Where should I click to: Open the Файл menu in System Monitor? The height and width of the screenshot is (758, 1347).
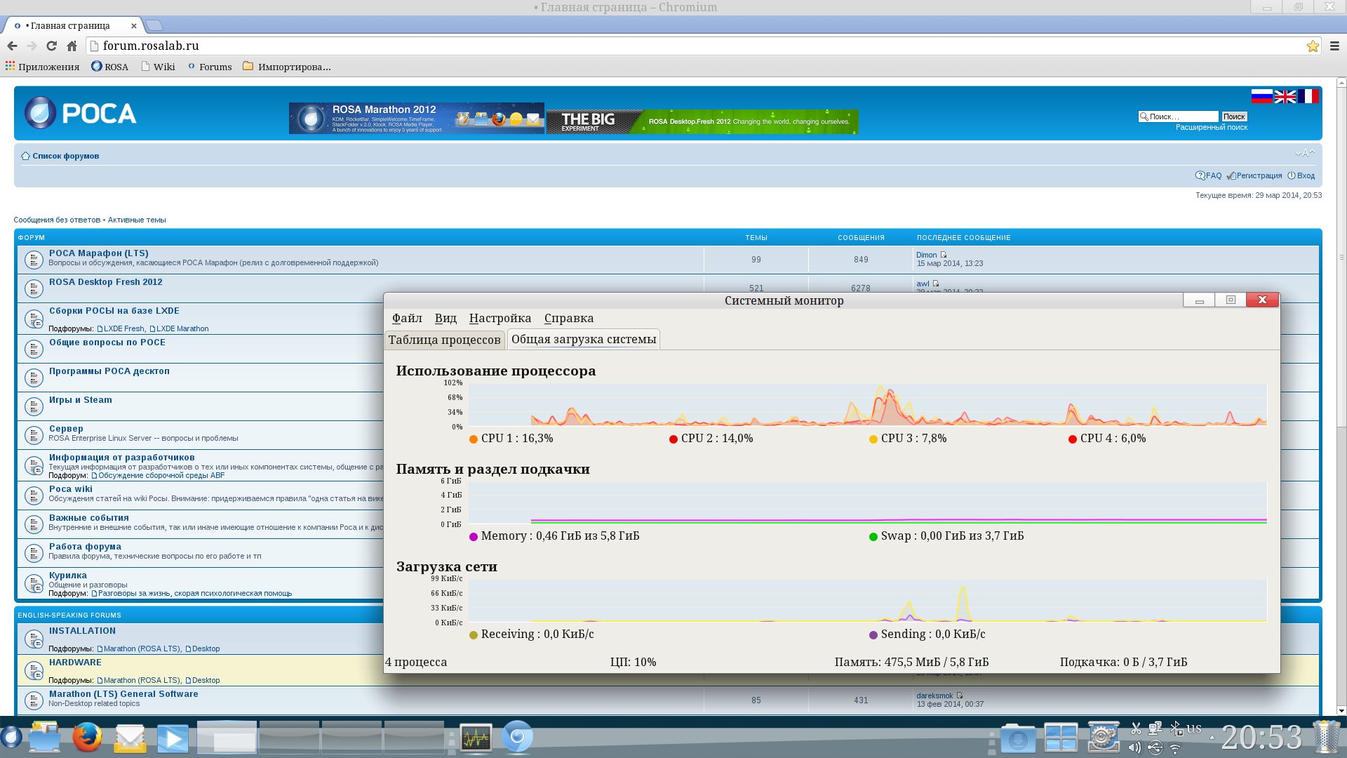click(407, 318)
